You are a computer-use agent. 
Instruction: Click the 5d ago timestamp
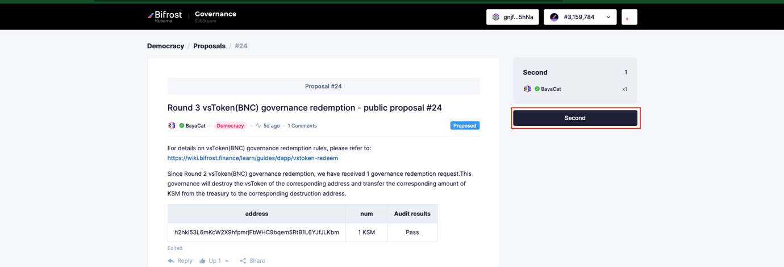[272, 126]
